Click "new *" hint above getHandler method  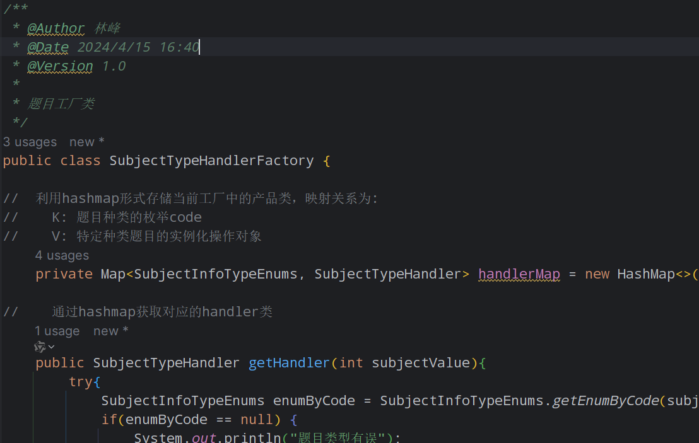coord(110,331)
